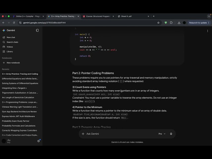Switch to the Sheet 9 .pdf tab
Viewport: 212px width, 159px height.
pyautogui.click(x=133, y=16)
